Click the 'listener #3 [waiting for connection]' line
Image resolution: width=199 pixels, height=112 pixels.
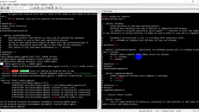pos(51,95)
